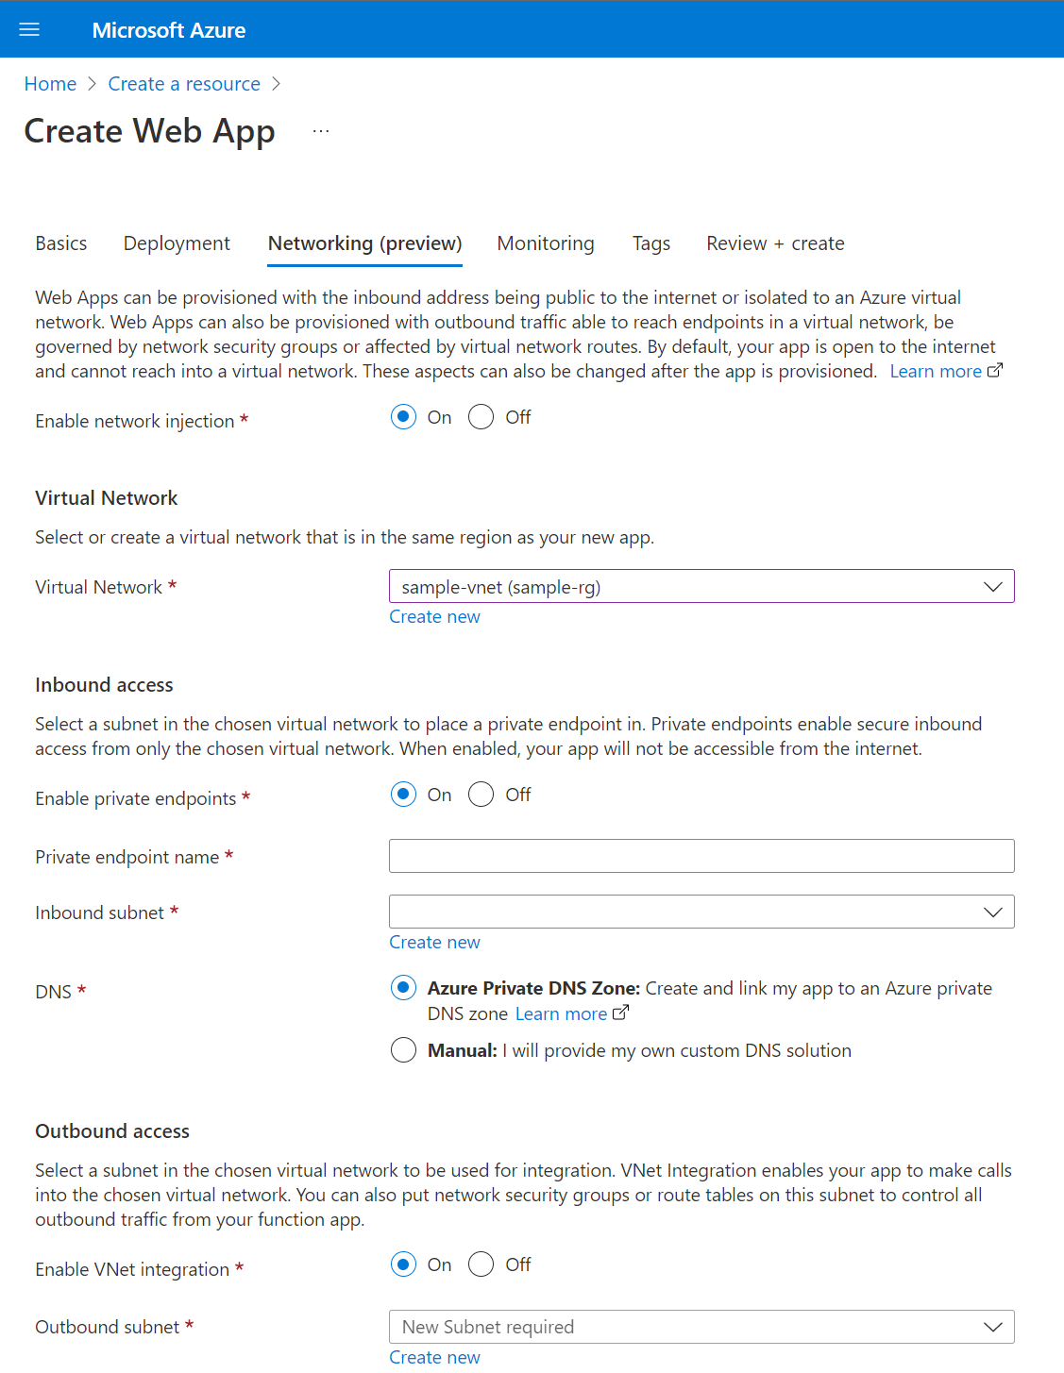
Task: Click the Private endpoint name field
Action: (701, 855)
